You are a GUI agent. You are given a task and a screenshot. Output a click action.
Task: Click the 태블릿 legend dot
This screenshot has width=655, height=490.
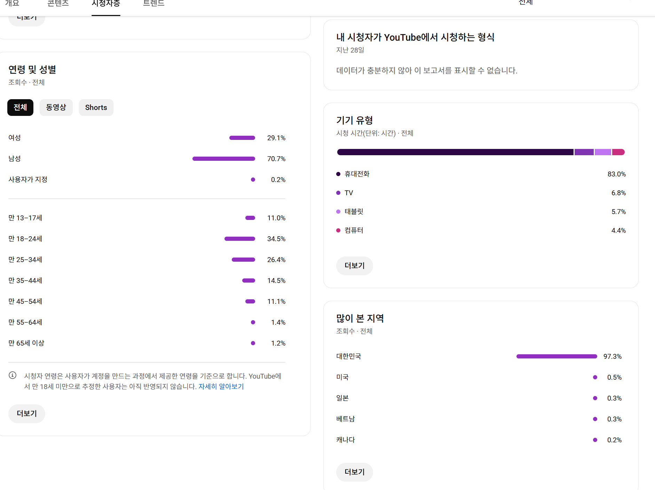[338, 212]
